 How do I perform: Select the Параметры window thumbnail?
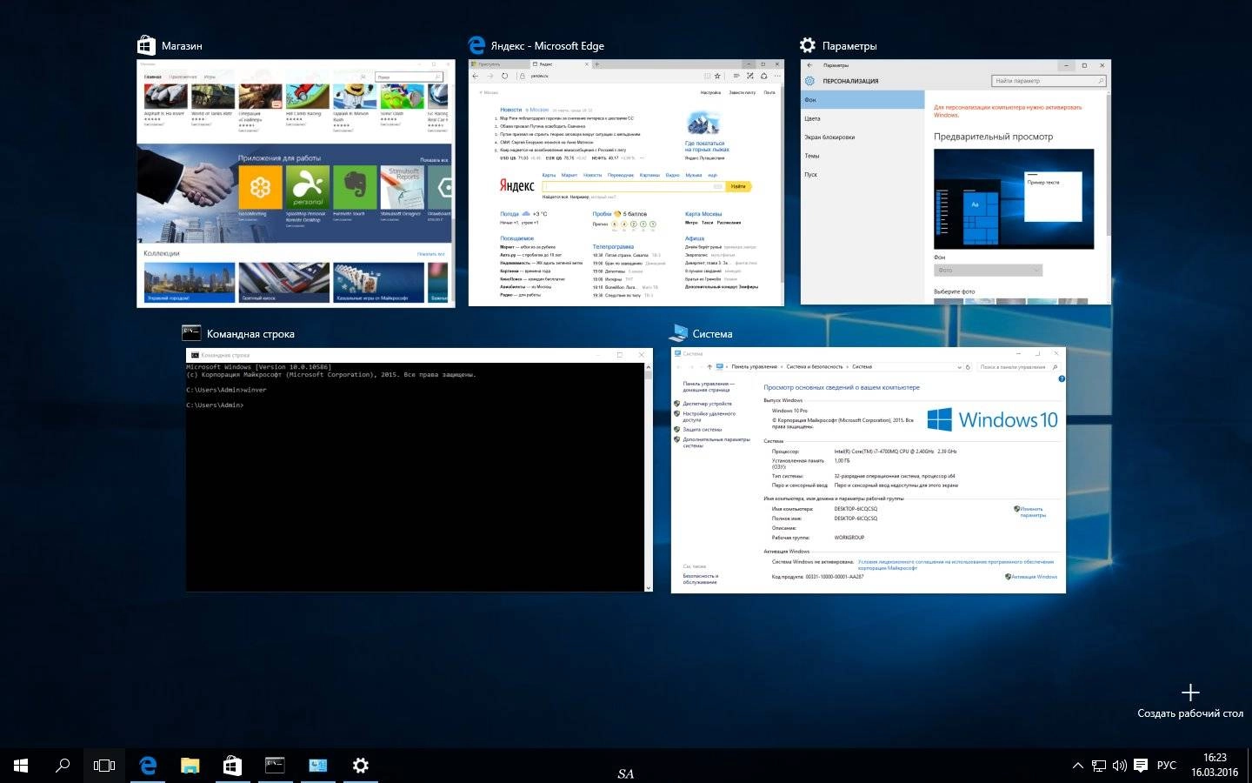point(956,182)
